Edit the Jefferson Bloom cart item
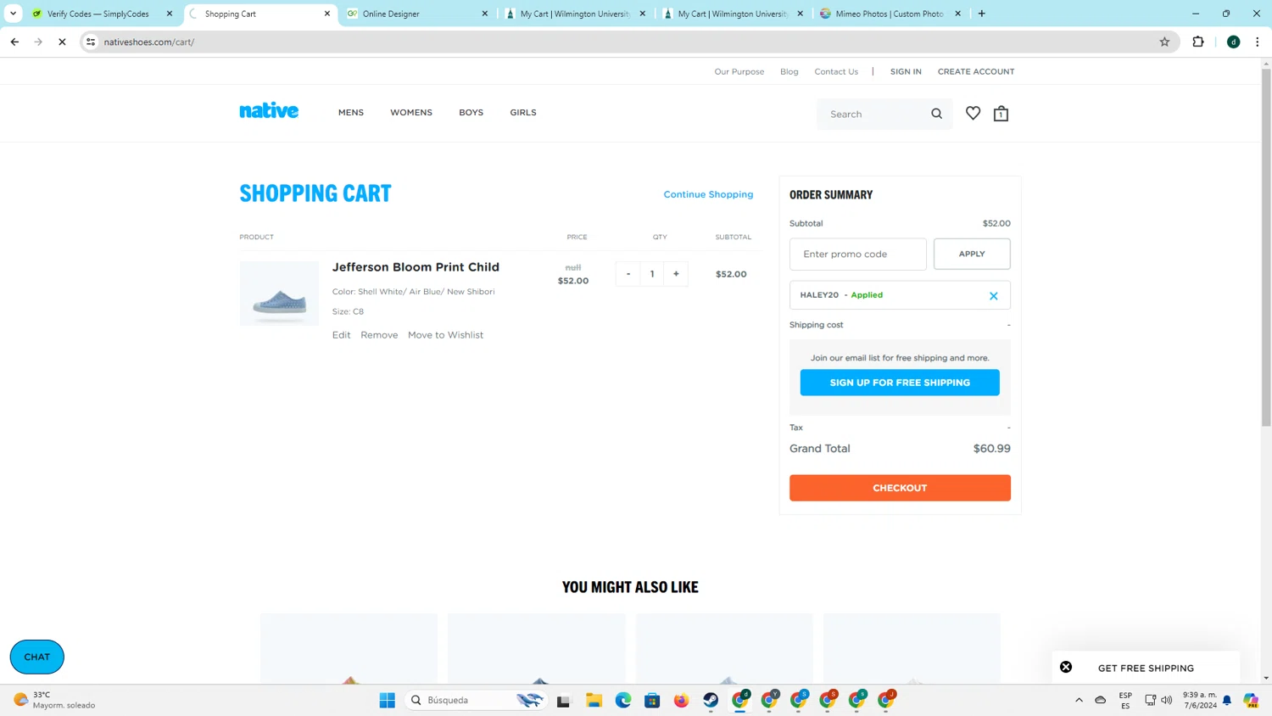 coord(341,335)
